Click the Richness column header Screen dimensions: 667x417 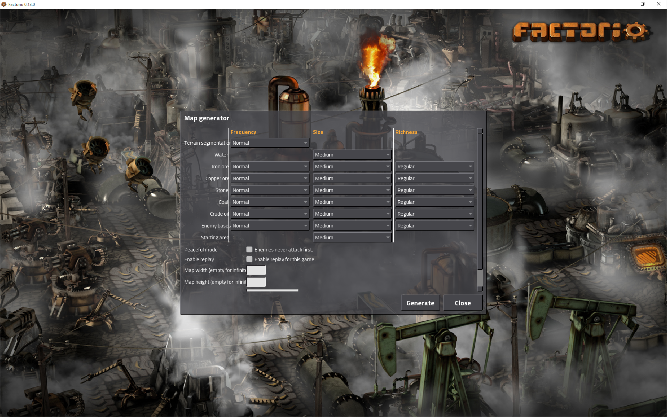[x=406, y=132]
